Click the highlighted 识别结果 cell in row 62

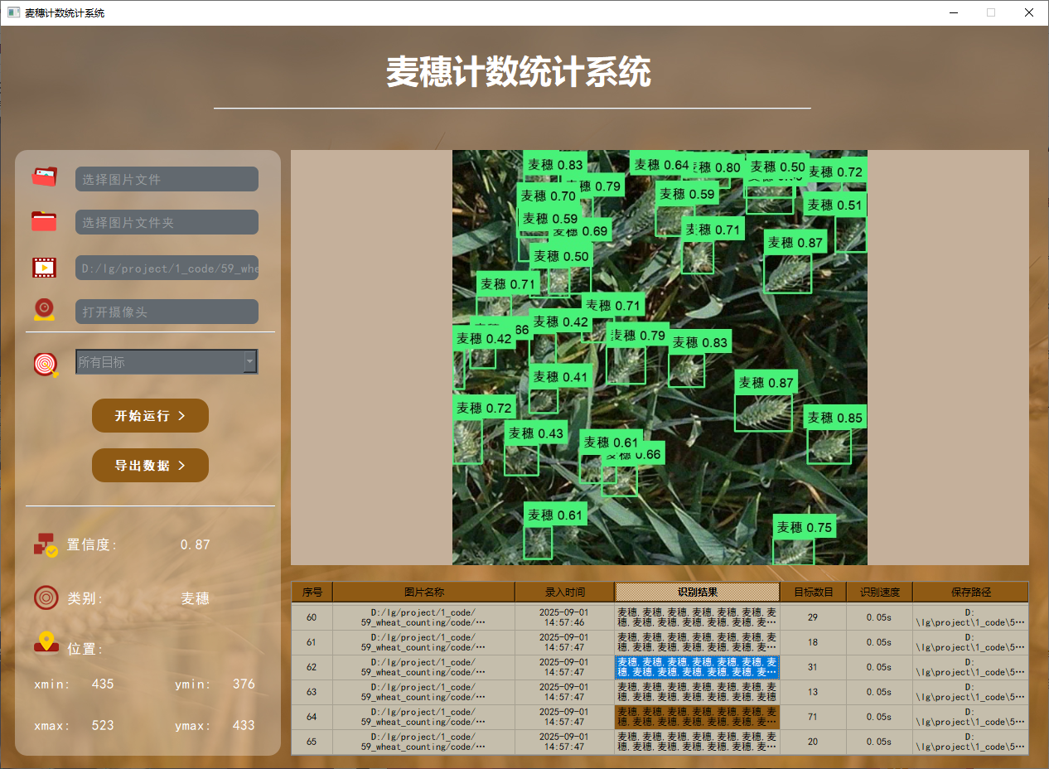(x=697, y=667)
